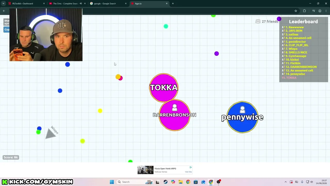Open Microsoft Store from the taskbar
Image resolution: width=330 pixels, height=186 pixels.
click(x=196, y=182)
